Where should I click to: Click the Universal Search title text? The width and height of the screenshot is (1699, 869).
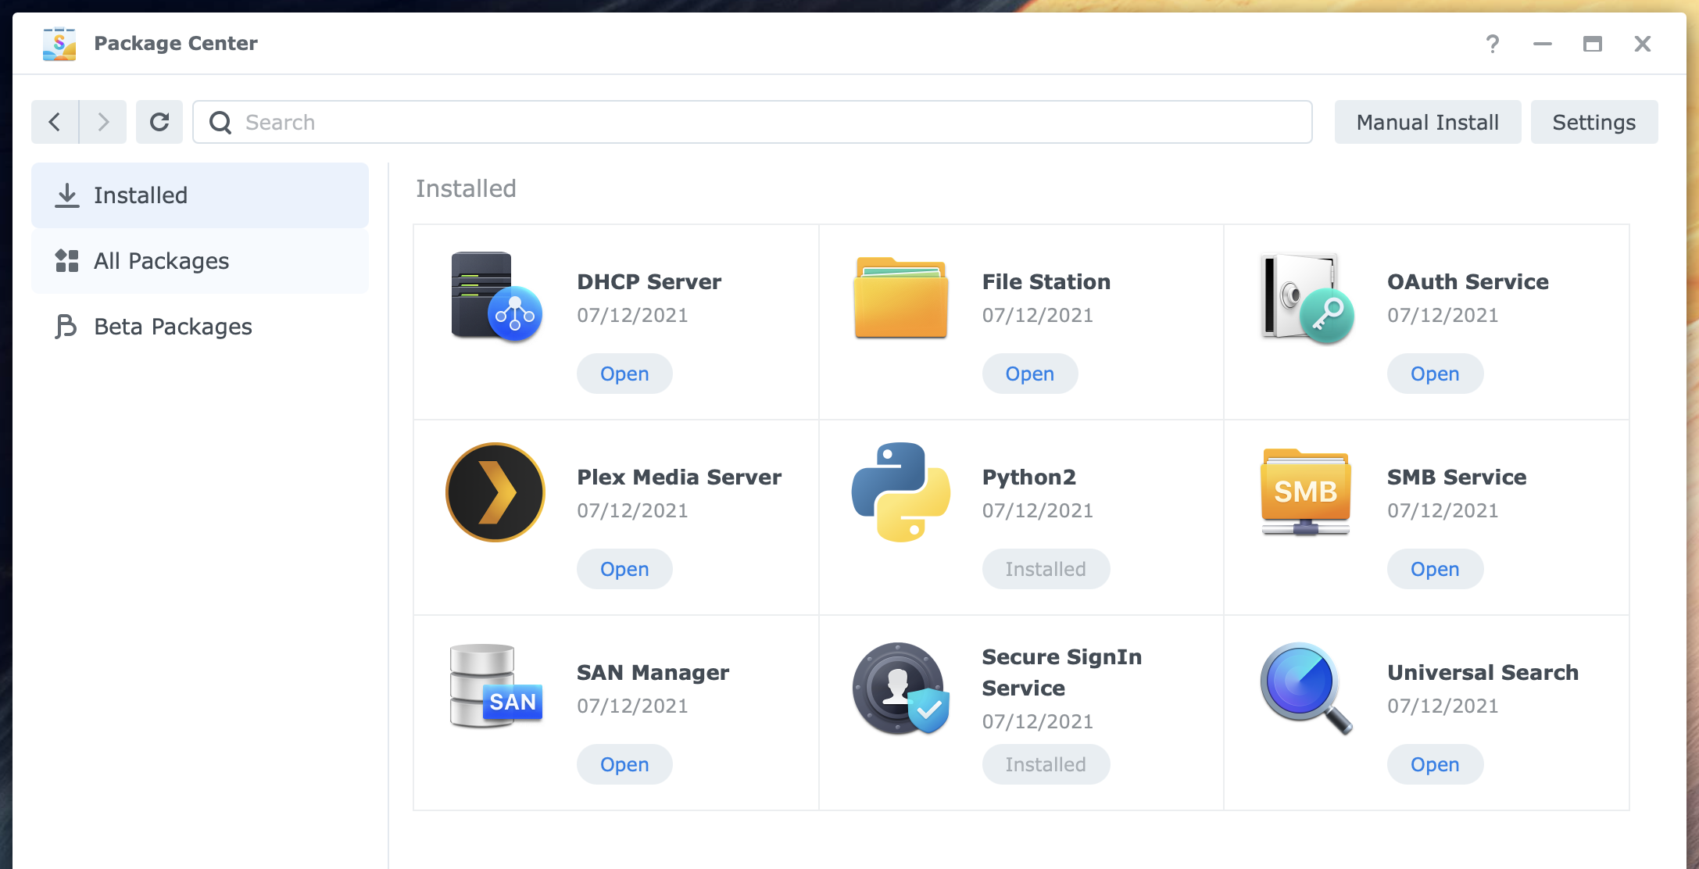[1483, 672]
